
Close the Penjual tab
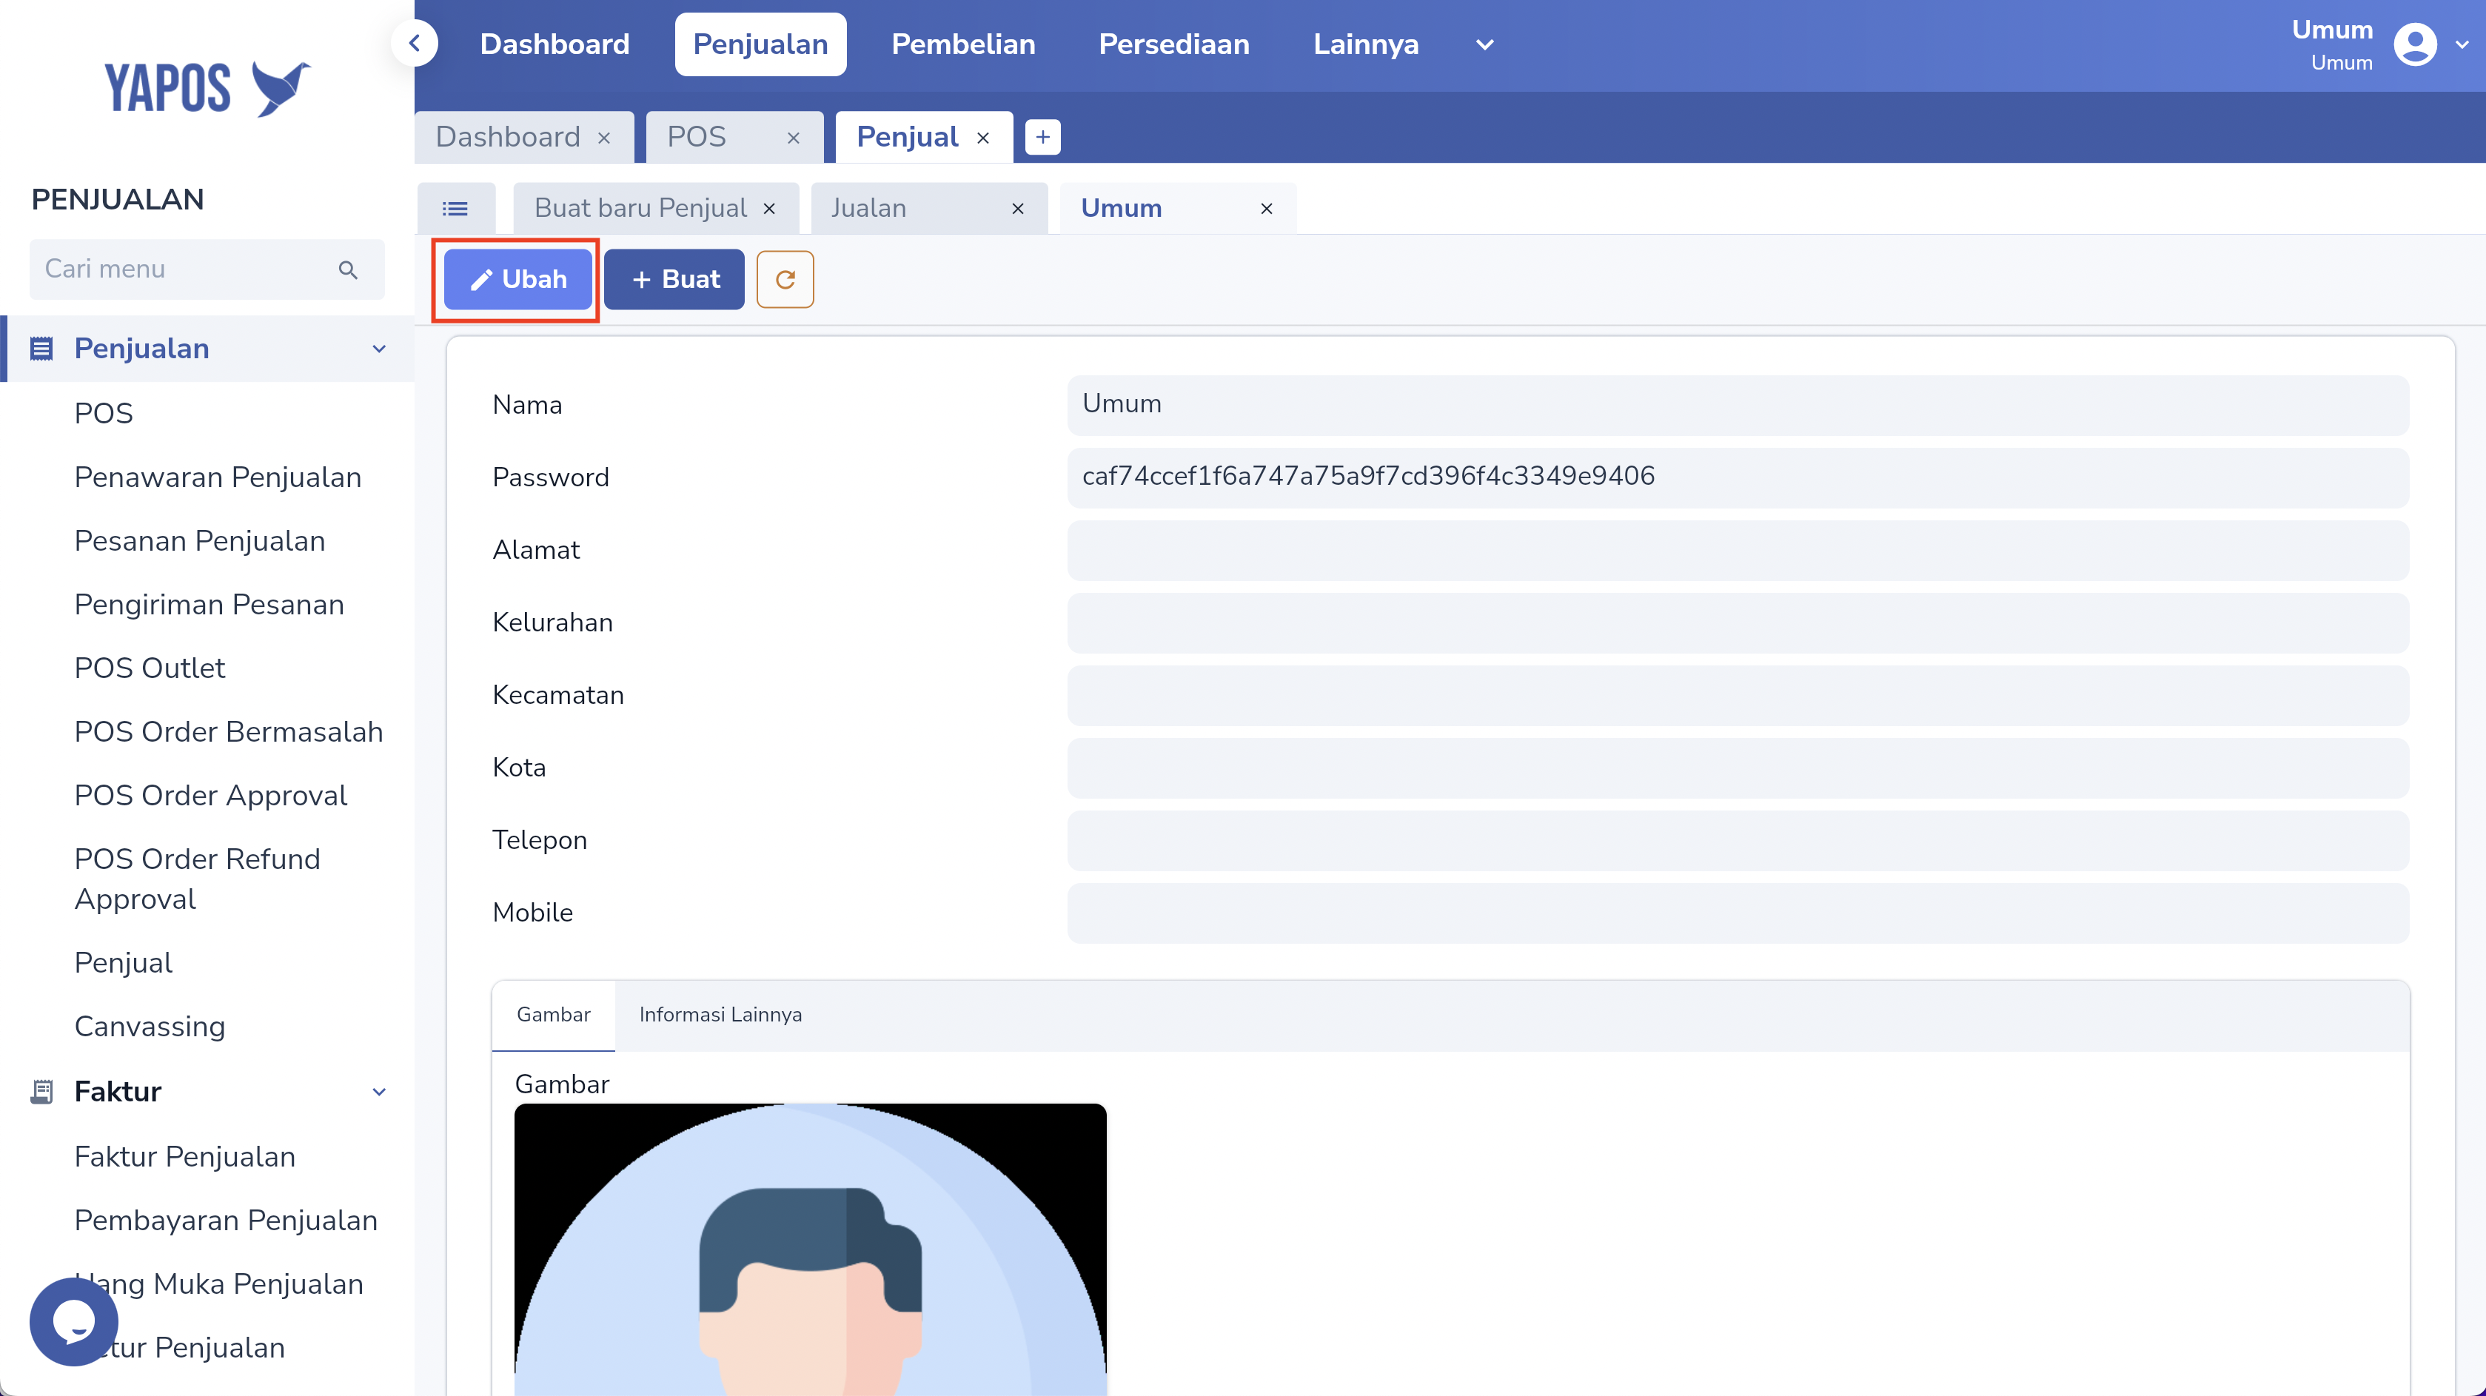coord(982,138)
